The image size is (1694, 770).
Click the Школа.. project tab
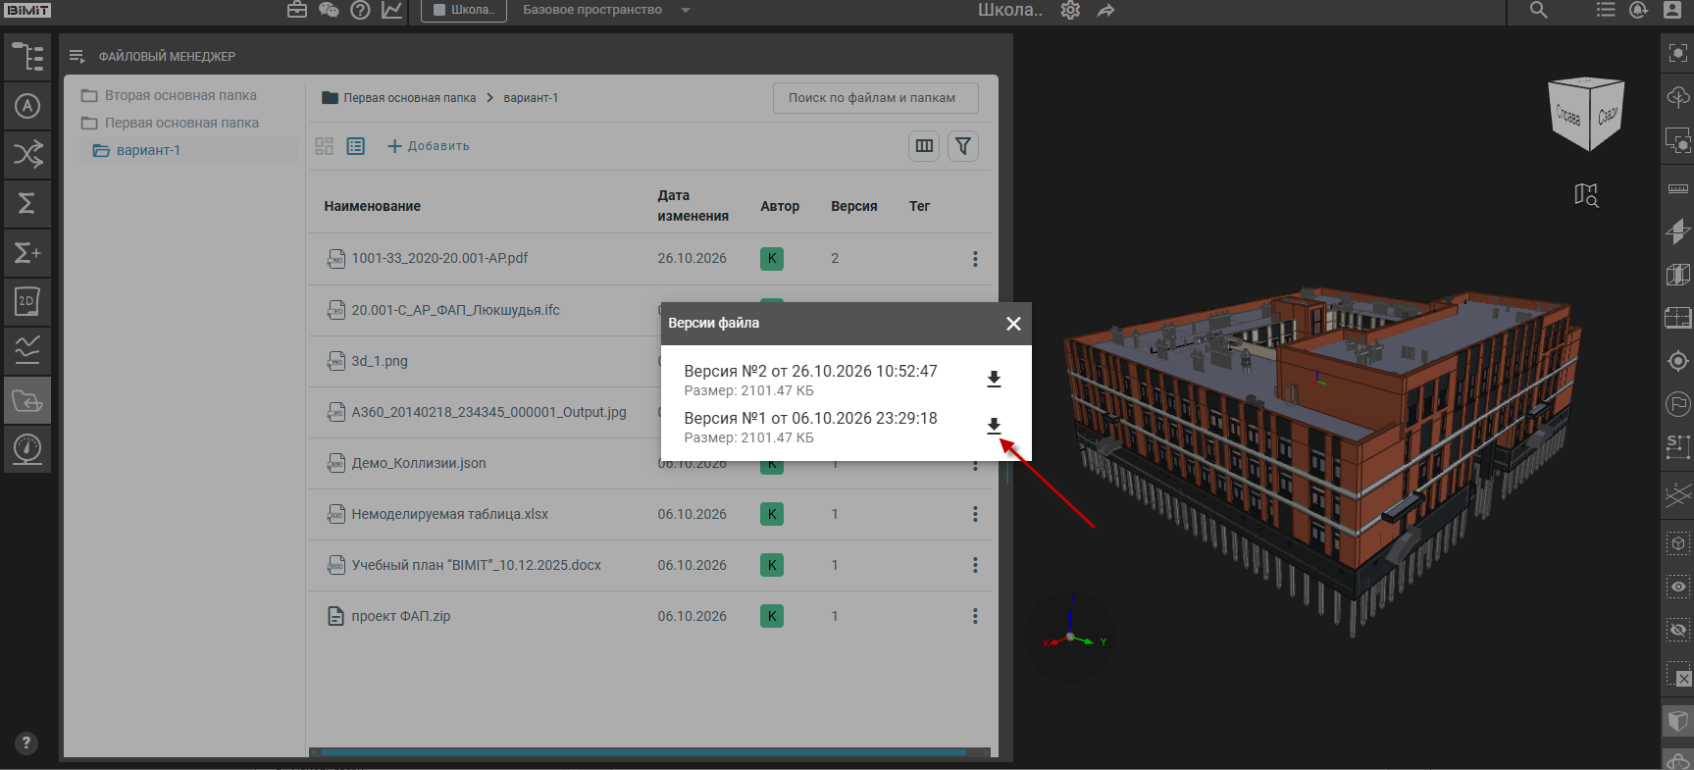[x=464, y=10]
